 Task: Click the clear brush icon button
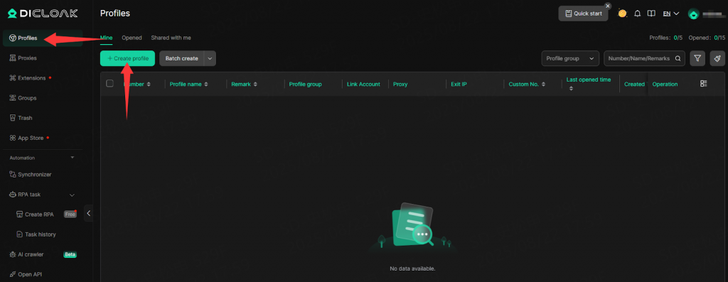(717, 58)
